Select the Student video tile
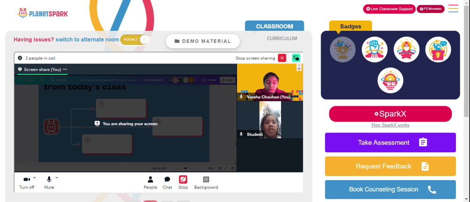This screenshot has height=202, width=470. pyautogui.click(x=270, y=120)
